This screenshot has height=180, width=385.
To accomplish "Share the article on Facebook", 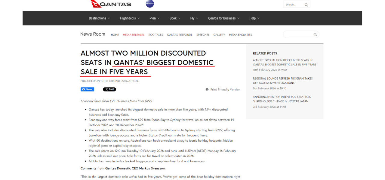I will pos(87,89).
